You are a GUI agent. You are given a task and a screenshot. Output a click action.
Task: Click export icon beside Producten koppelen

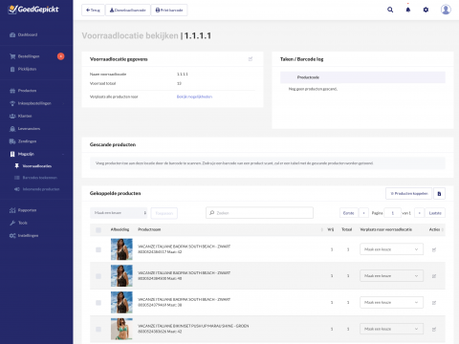click(x=439, y=193)
